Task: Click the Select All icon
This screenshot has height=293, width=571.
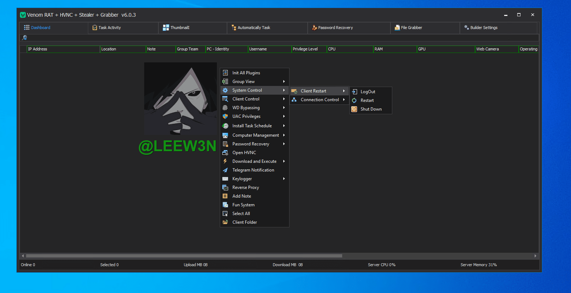Action: 225,214
